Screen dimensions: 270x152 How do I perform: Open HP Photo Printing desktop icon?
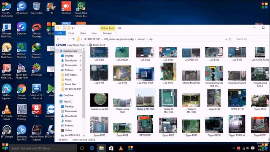coord(22,112)
